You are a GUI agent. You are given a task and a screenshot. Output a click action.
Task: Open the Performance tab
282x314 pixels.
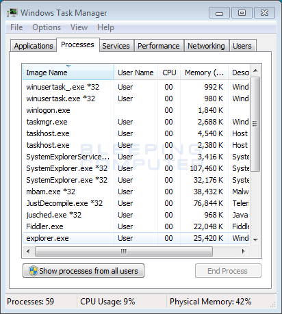pyautogui.click(x=159, y=46)
